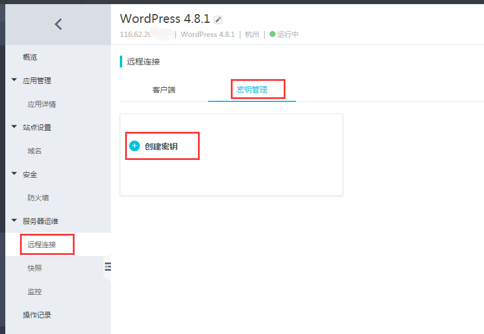The width and height of the screenshot is (484, 334).
Task: Click the 创建密钥 button text
Action: [161, 146]
